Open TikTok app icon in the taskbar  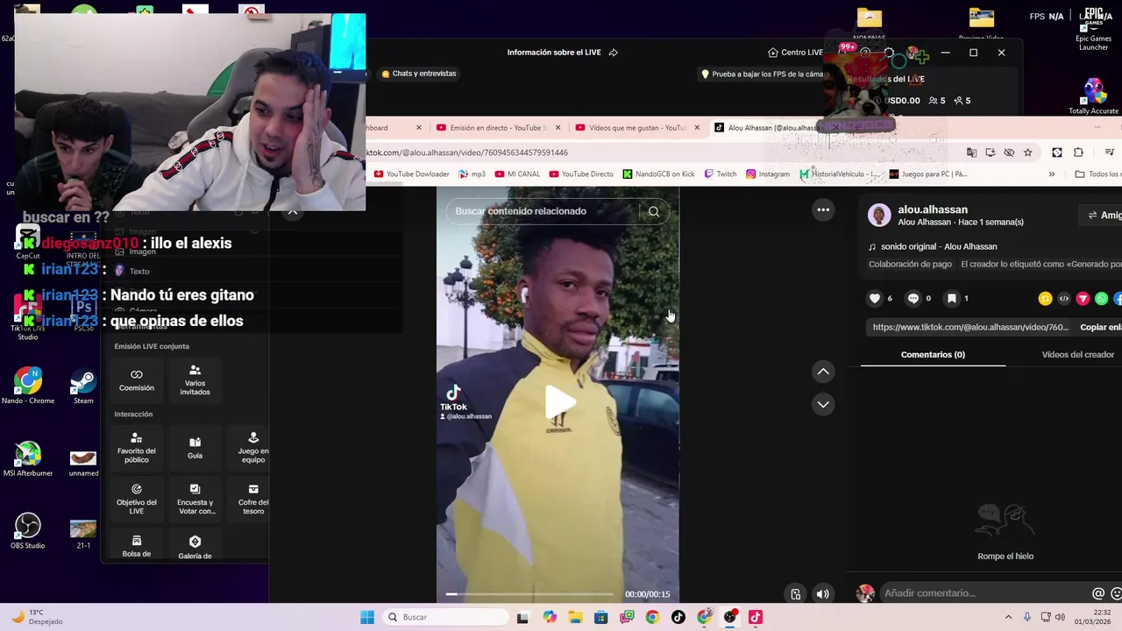pos(678,617)
